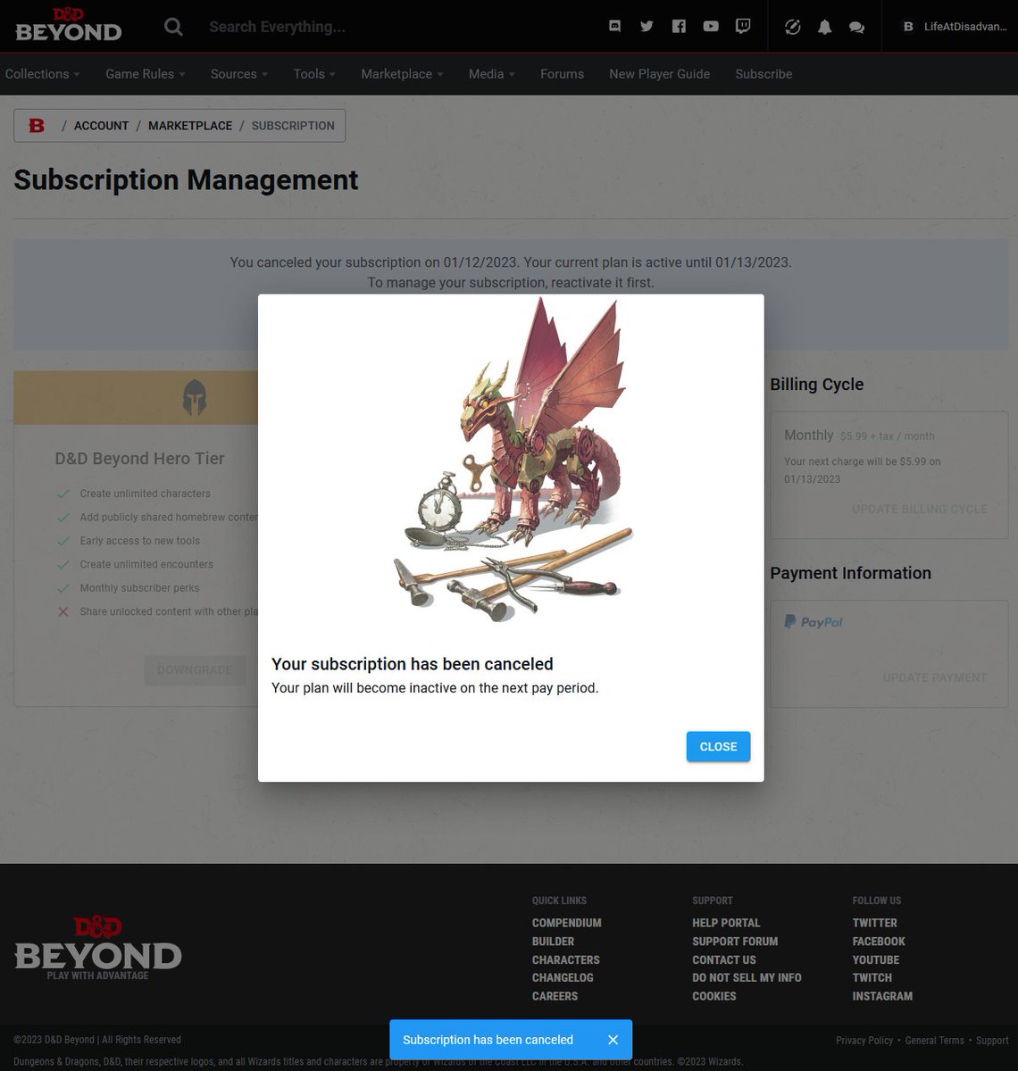This screenshot has width=1018, height=1071.
Task: Open DO NOT SELL MY INFO link
Action: point(747,978)
